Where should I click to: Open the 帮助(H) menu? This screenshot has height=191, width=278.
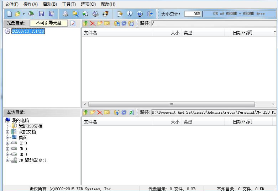click(108, 4)
